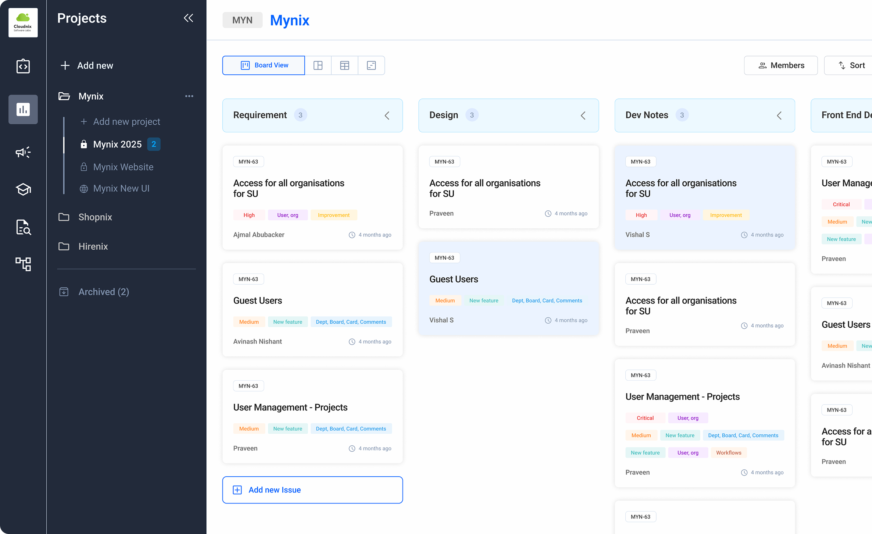Viewport: 872px width, 534px height.
Task: Click Add new in Projects panel
Action: [87, 65]
